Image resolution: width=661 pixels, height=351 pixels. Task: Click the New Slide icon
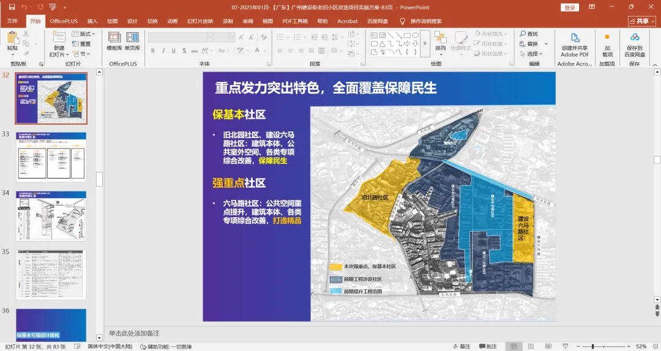point(59,37)
